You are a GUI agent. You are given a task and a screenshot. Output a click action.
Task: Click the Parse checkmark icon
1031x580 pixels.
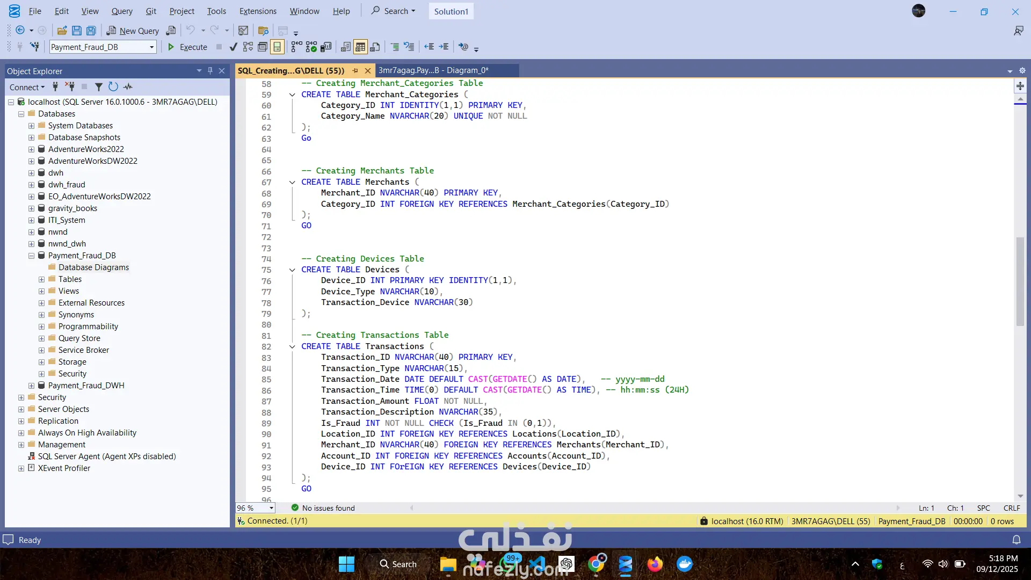pos(233,47)
